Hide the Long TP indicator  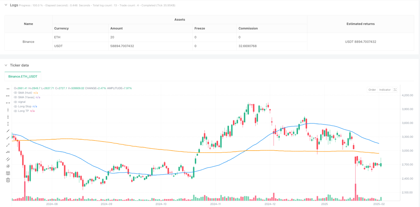(x=16, y=111)
